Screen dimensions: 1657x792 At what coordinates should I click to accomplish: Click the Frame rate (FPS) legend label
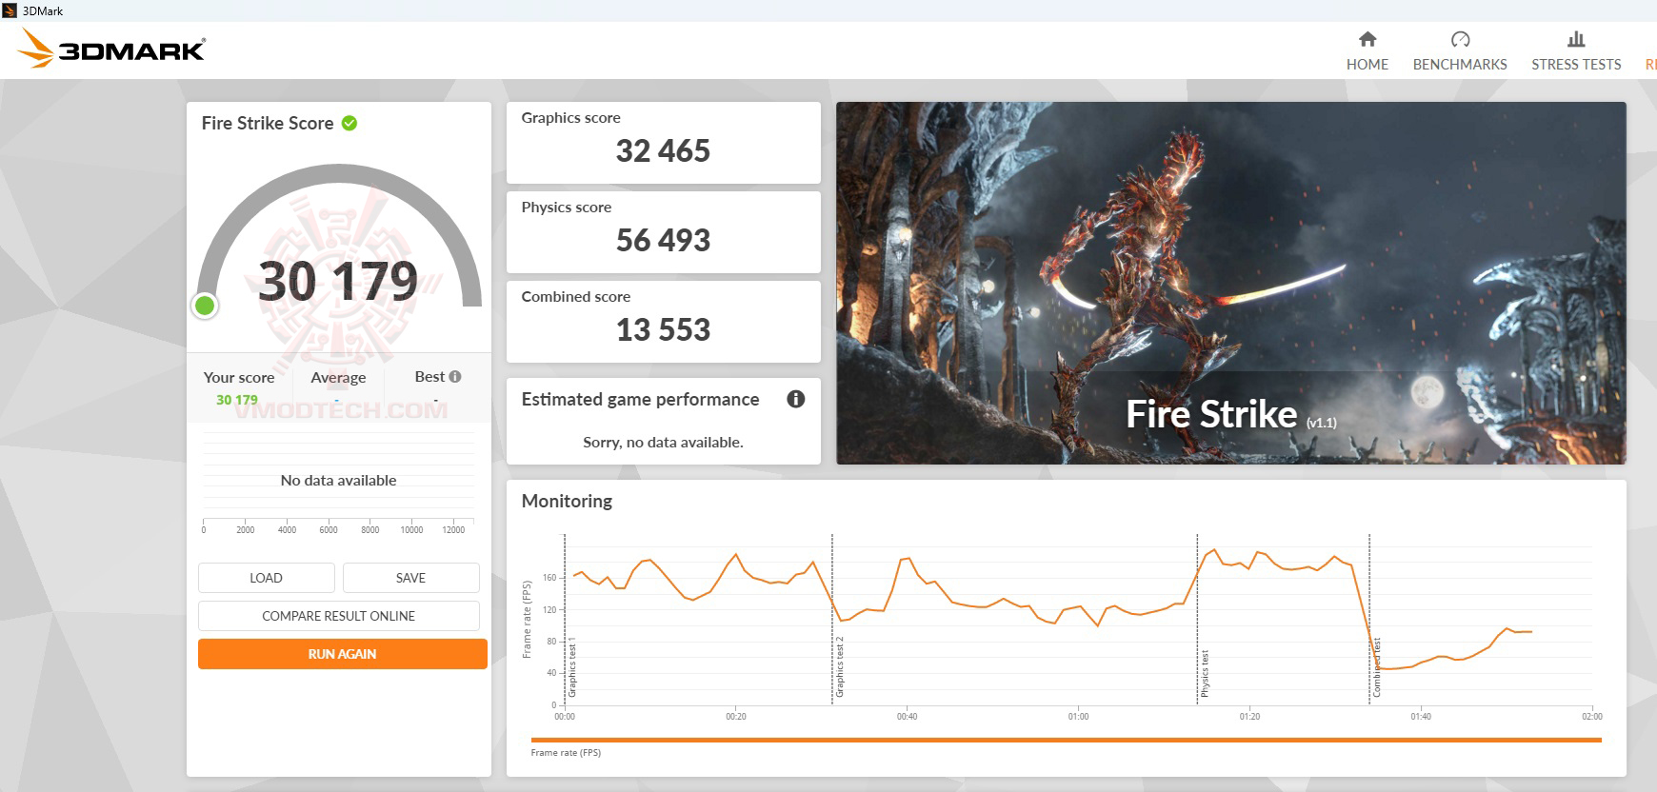(x=566, y=752)
